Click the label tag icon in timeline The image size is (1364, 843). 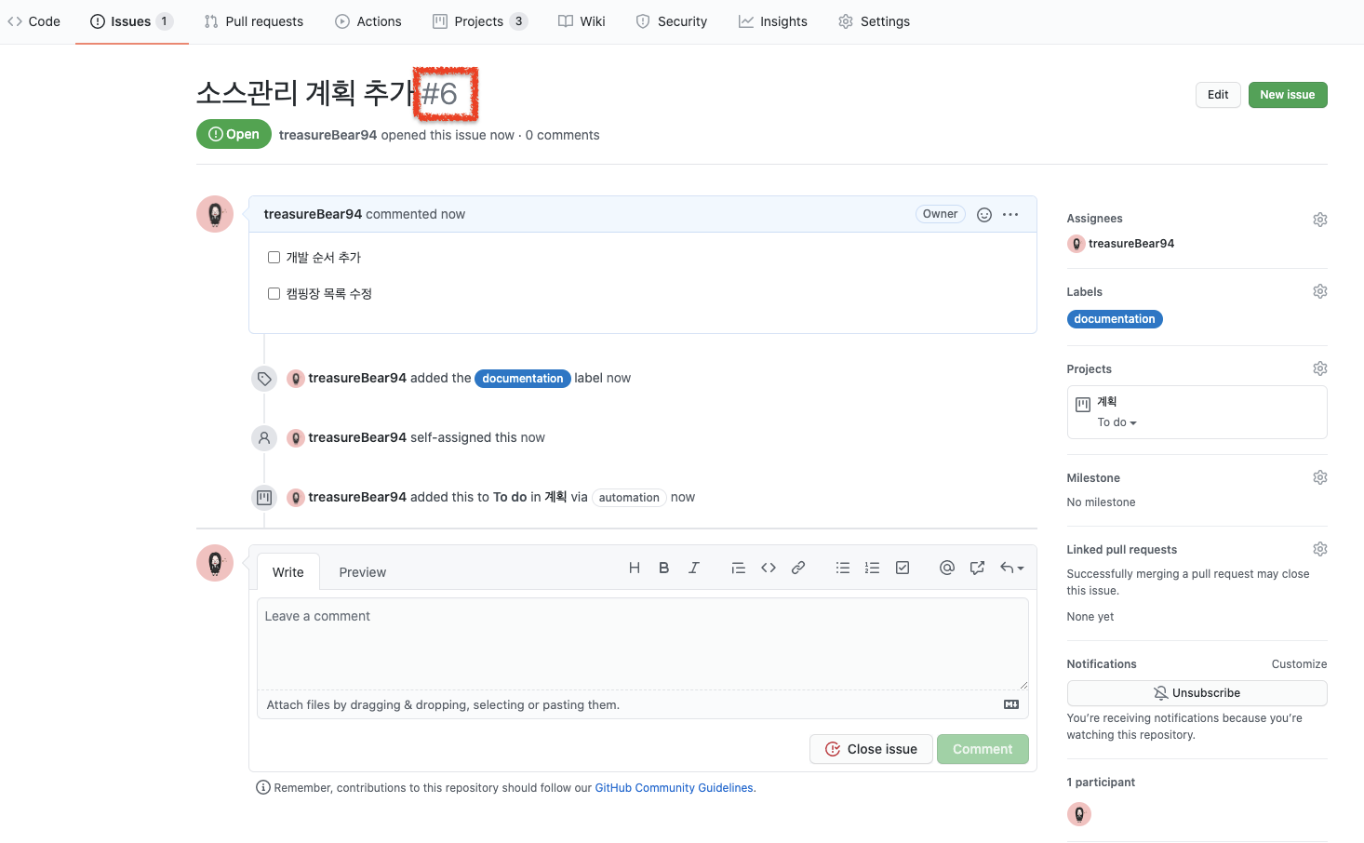[264, 379]
